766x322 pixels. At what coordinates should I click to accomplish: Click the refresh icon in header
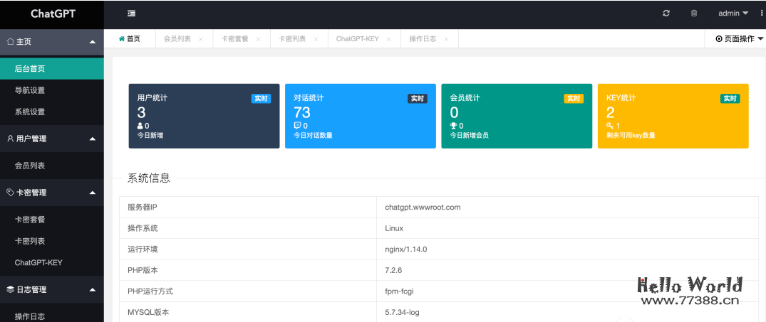666,14
